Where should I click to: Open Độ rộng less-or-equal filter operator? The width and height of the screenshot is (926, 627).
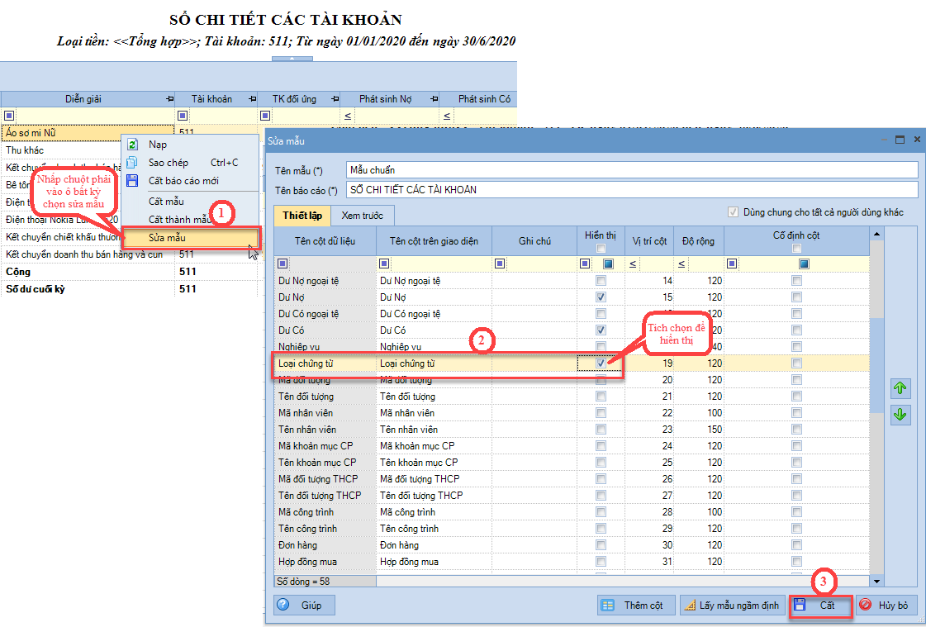(x=681, y=264)
